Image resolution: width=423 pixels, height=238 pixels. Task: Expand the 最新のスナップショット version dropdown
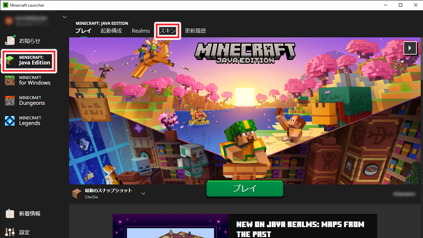(143, 194)
